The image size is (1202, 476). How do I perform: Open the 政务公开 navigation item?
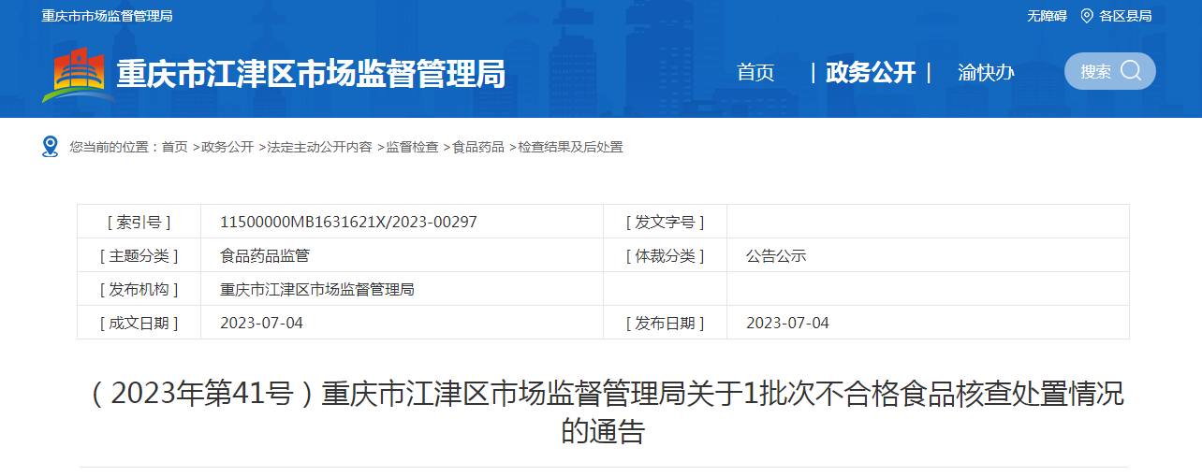[x=871, y=72]
